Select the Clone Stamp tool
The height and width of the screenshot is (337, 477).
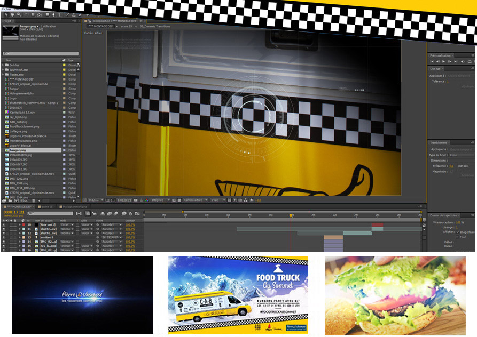click(74, 14)
